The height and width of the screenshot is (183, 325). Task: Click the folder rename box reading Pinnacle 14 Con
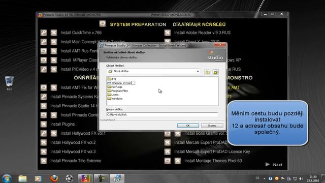pos(123,83)
